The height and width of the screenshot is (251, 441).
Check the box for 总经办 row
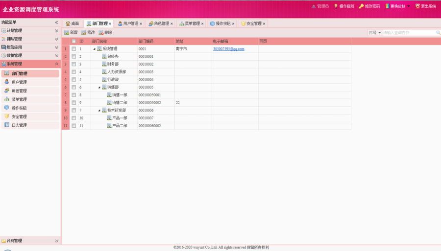point(73,56)
